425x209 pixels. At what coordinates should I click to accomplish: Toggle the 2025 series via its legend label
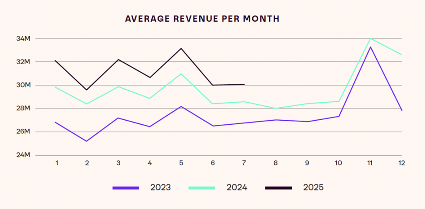pyautogui.click(x=313, y=188)
